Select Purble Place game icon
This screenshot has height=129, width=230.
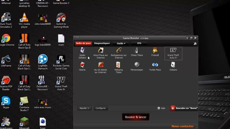(x=155, y=66)
